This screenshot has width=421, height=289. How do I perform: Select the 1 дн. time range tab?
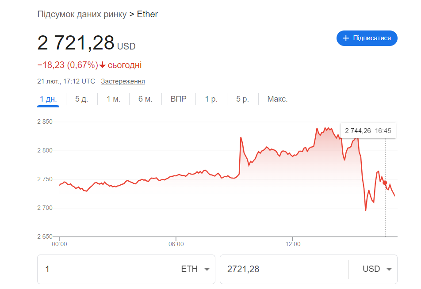pos(48,99)
